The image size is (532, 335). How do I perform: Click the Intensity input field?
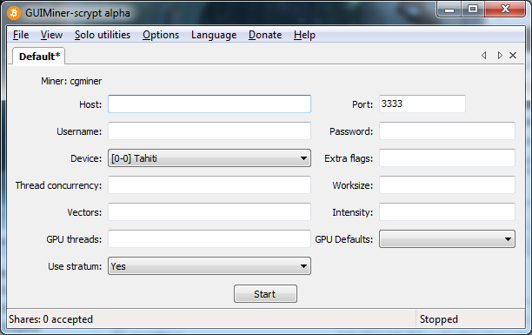tap(447, 211)
